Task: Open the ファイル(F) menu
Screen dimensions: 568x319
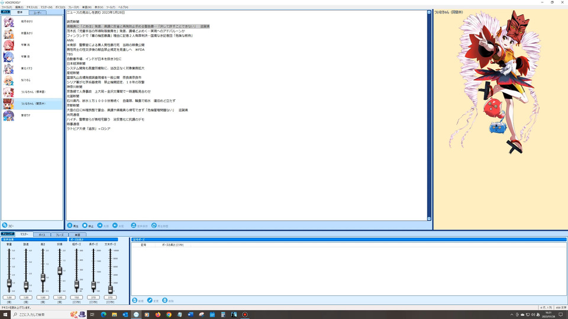Action: coord(7,7)
